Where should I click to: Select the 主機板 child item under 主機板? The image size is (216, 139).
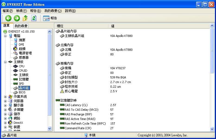(24, 75)
